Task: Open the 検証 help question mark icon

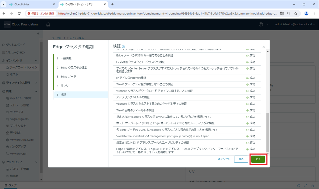Action: (x=123, y=46)
